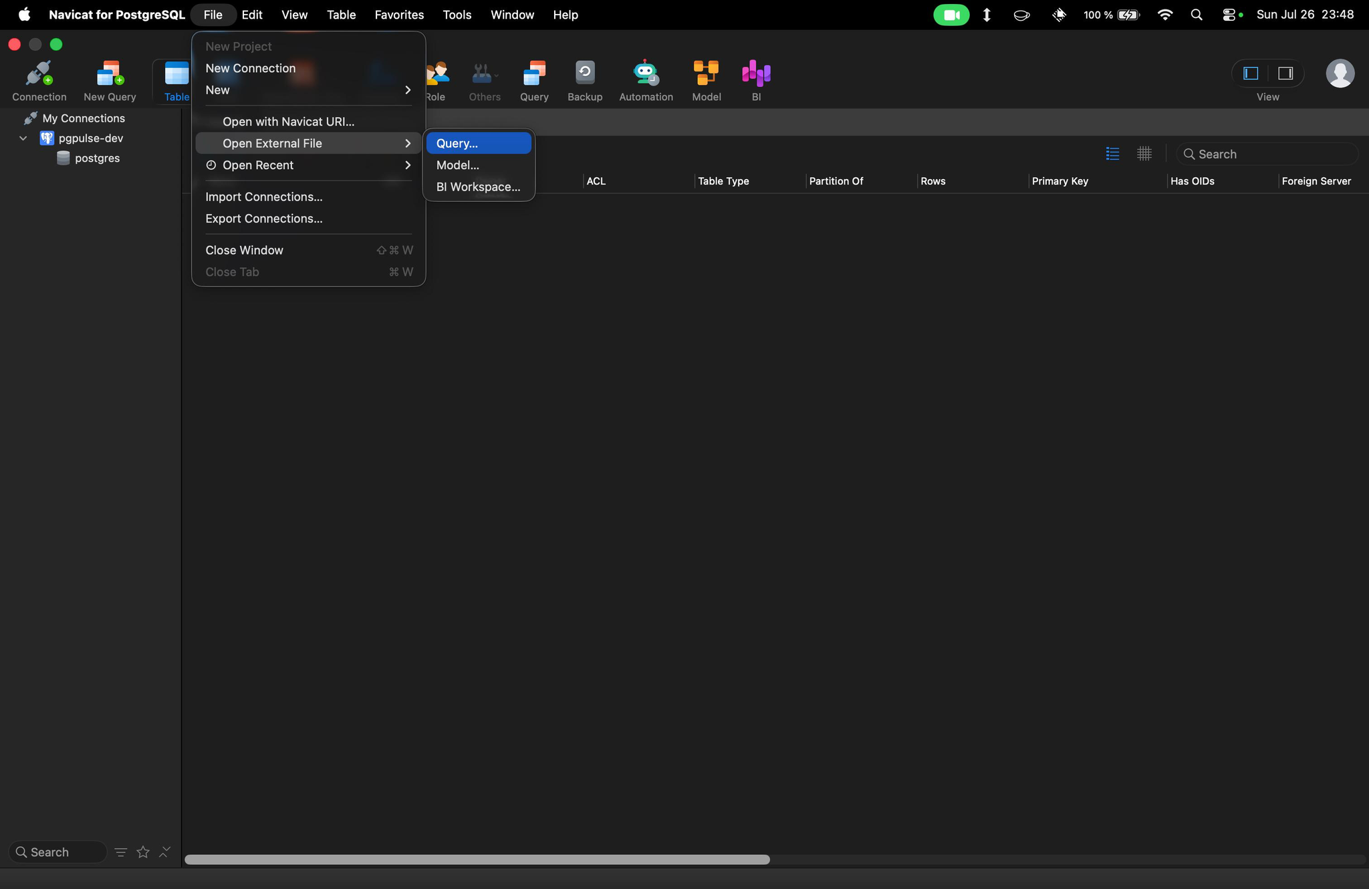Expand the Open External File submenu
The image size is (1369, 889).
pos(308,143)
